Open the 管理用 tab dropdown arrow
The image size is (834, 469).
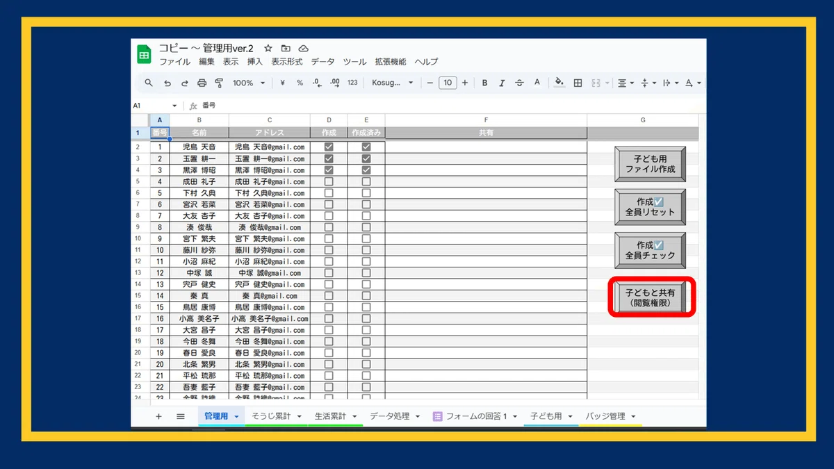(x=237, y=417)
